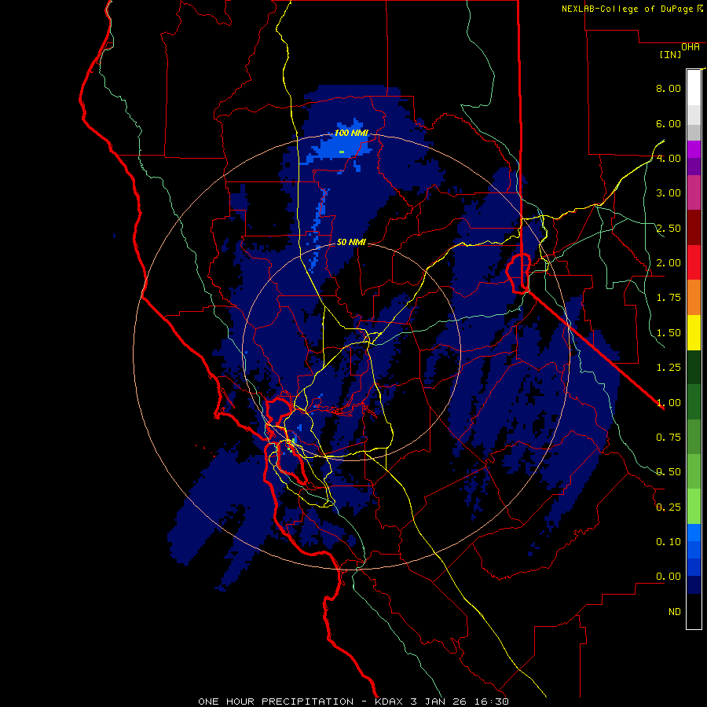Pick the dark red legend swatch
707x707 pixels.
694,228
